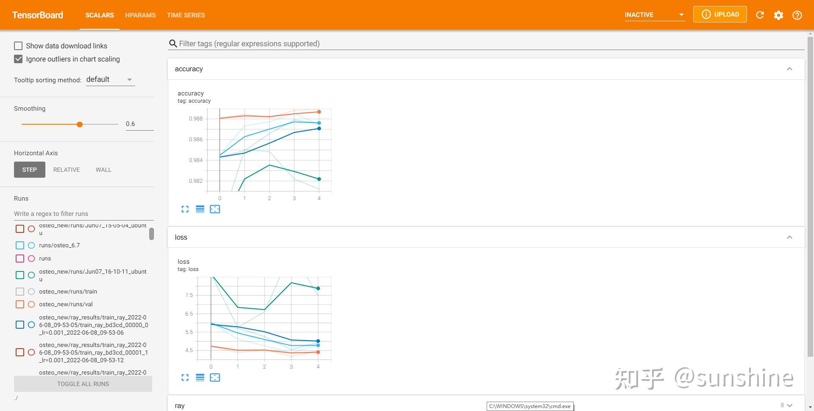Collapse the accuracy section
Viewport: 814px width, 411px height.
coord(789,69)
